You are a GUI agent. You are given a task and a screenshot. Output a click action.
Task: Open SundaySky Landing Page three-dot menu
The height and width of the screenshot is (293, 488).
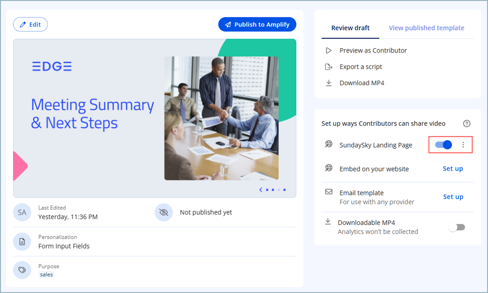pyautogui.click(x=463, y=145)
